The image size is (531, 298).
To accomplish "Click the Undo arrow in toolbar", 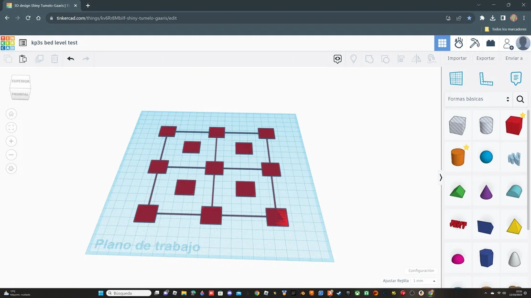I will click(x=70, y=59).
